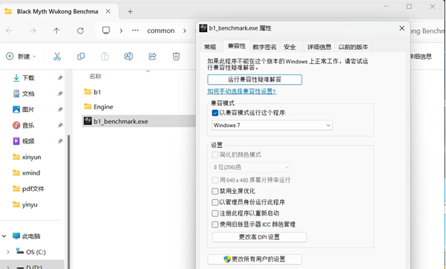The width and height of the screenshot is (446, 269).
Task: Switch to the 以前的版本 Previous Versions tab
Action: pos(353,47)
